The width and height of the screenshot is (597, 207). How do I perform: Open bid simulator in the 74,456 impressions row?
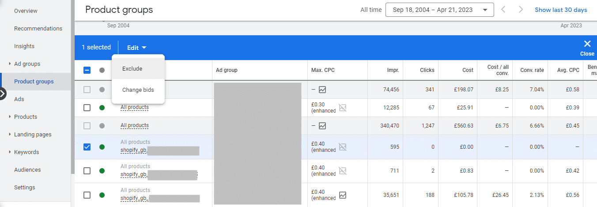coord(322,90)
